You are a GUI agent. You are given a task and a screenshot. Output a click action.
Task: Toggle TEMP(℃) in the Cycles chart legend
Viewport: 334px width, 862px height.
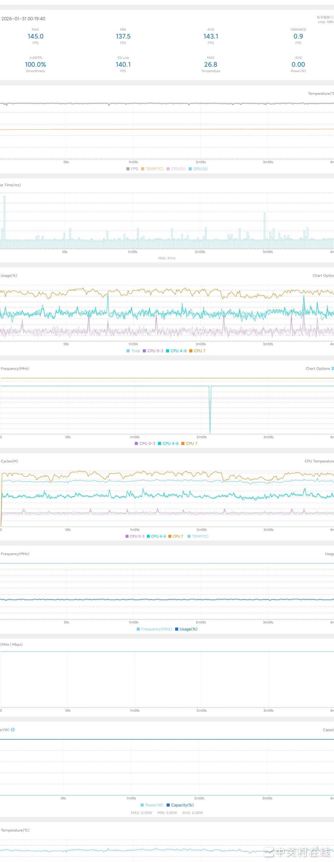click(200, 536)
